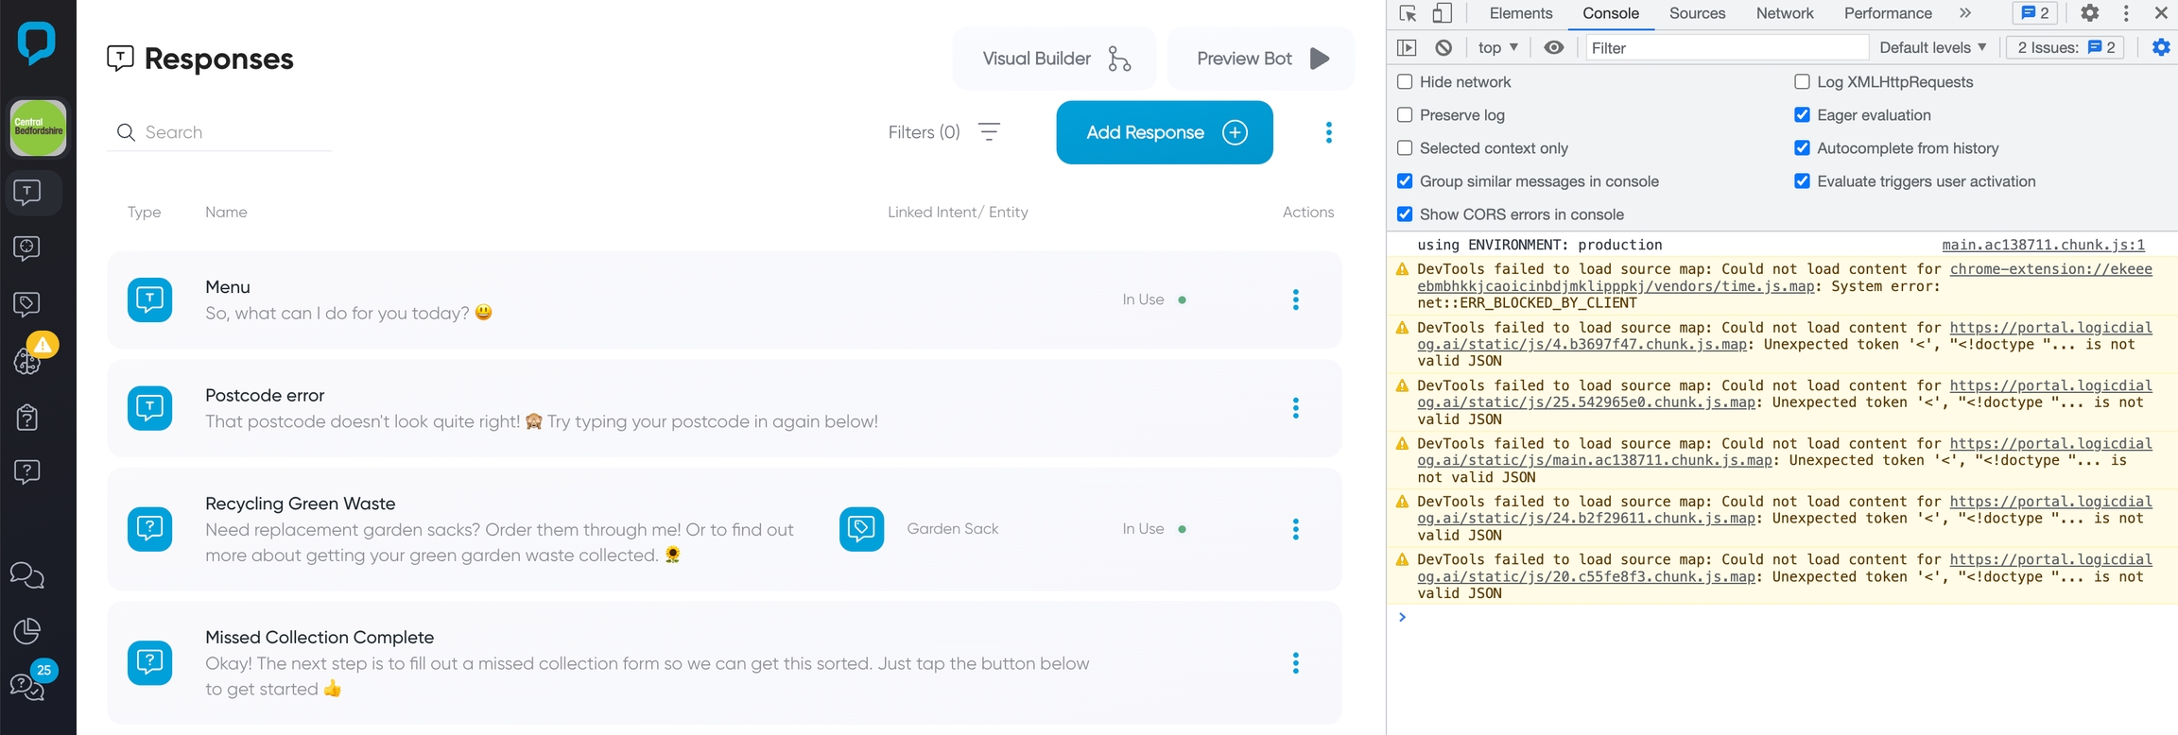Screen dimensions: 2178x735
Task: Open the conversations chat bubbles sidebar icon
Action: tap(26, 575)
